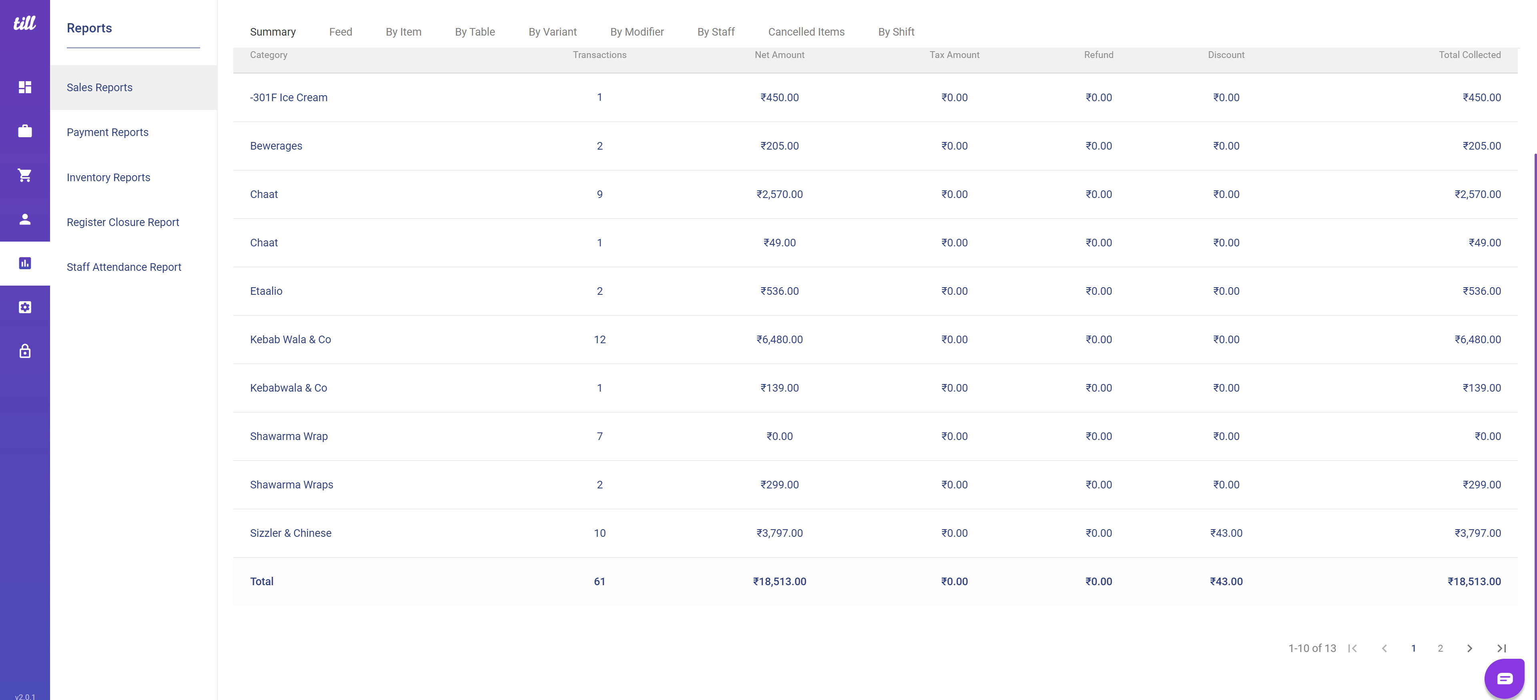Switch to the By Table tab
The width and height of the screenshot is (1537, 700).
pos(475,32)
